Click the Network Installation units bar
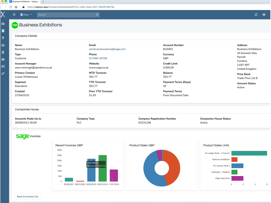Viewport: 271px width, 203px height. pos(234,159)
